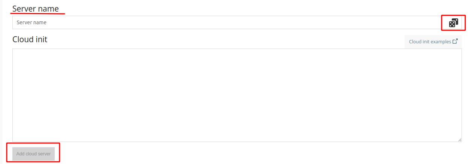The height and width of the screenshot is (164, 472).
Task: Click the grayed-out Add cloud server control
Action: click(33, 154)
